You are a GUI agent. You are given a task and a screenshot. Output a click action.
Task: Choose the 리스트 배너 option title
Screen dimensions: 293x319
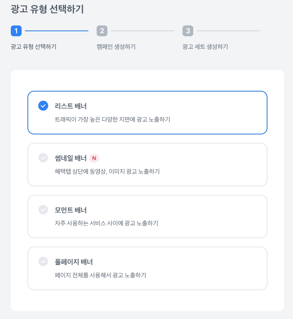(71, 106)
